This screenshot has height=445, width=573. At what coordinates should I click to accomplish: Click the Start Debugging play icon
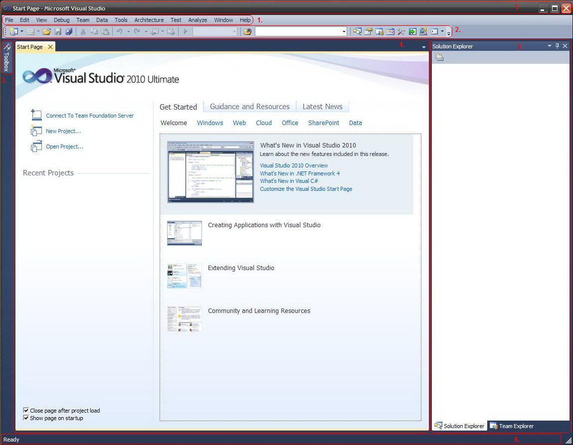coord(186,32)
